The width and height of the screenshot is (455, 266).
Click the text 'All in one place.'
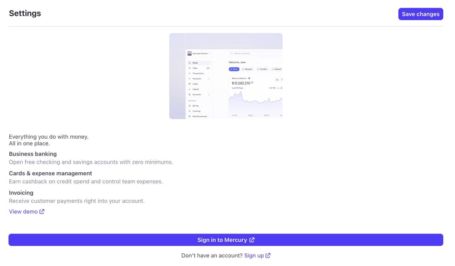point(29,143)
